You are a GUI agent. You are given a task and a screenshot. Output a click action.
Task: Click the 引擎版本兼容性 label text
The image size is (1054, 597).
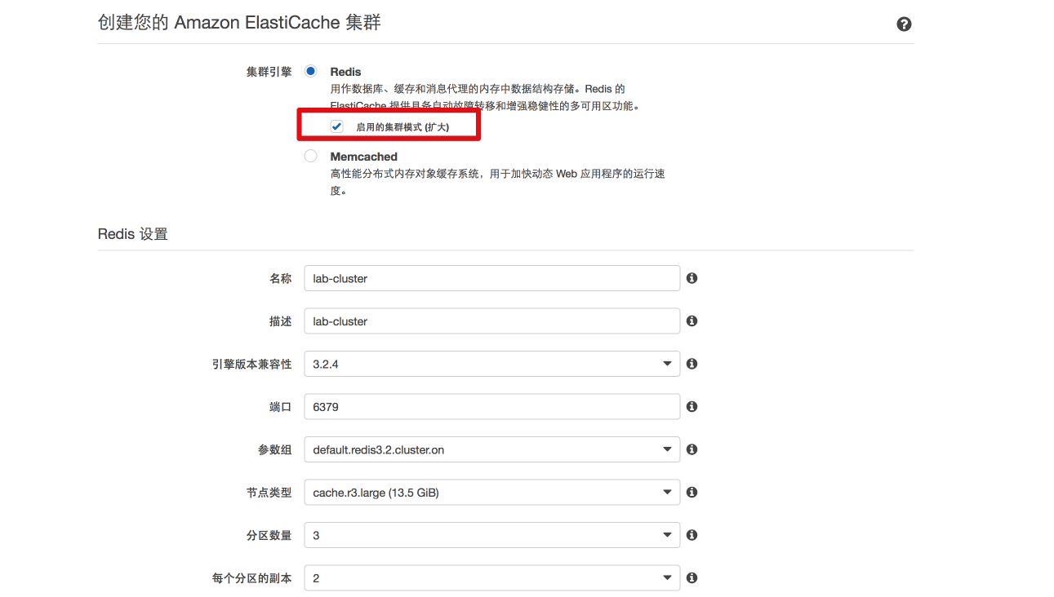click(x=251, y=364)
